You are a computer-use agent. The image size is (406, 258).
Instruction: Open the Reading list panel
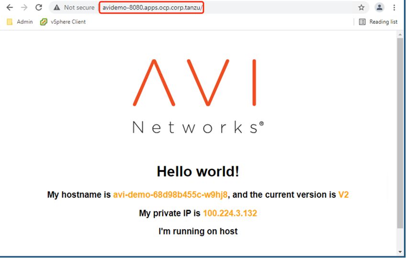[378, 21]
